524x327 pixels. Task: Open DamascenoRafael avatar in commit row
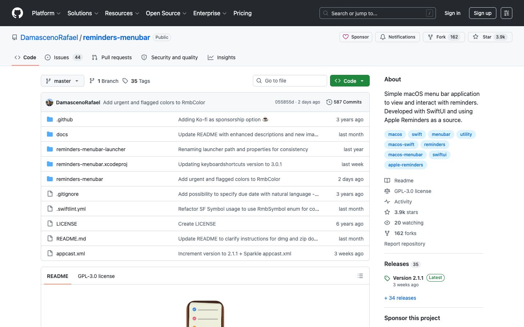pos(49,102)
